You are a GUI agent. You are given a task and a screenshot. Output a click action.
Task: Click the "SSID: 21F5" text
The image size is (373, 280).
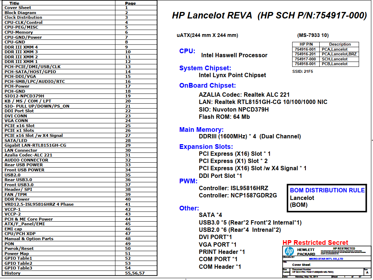coord(303,71)
